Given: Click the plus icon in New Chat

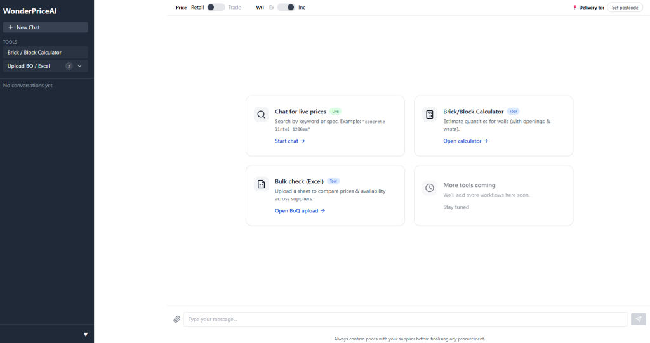Looking at the screenshot, I should (11, 27).
